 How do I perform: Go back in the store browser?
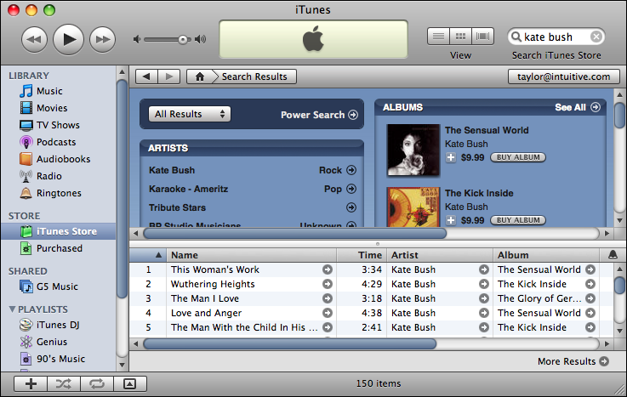pos(146,77)
